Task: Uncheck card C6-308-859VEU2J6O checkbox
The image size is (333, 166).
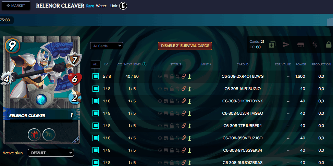Action: 96,138
